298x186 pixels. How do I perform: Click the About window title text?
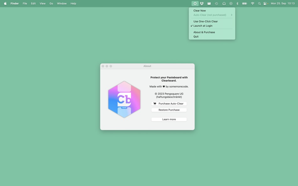pyautogui.click(x=147, y=66)
